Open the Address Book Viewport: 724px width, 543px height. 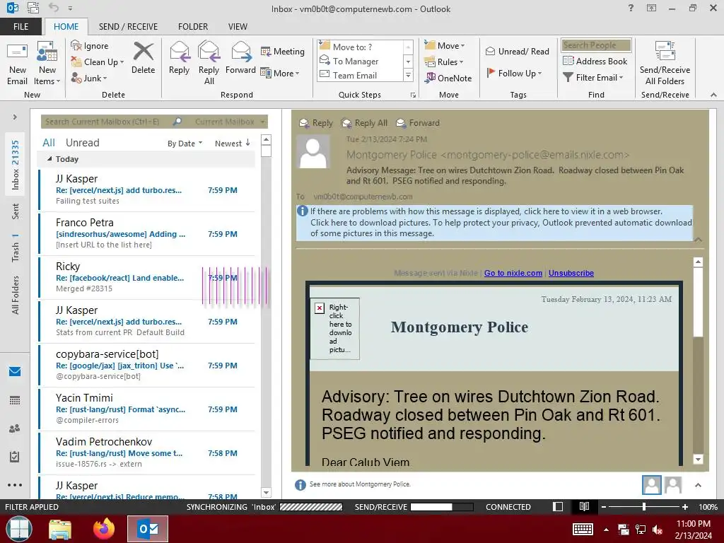pyautogui.click(x=595, y=61)
